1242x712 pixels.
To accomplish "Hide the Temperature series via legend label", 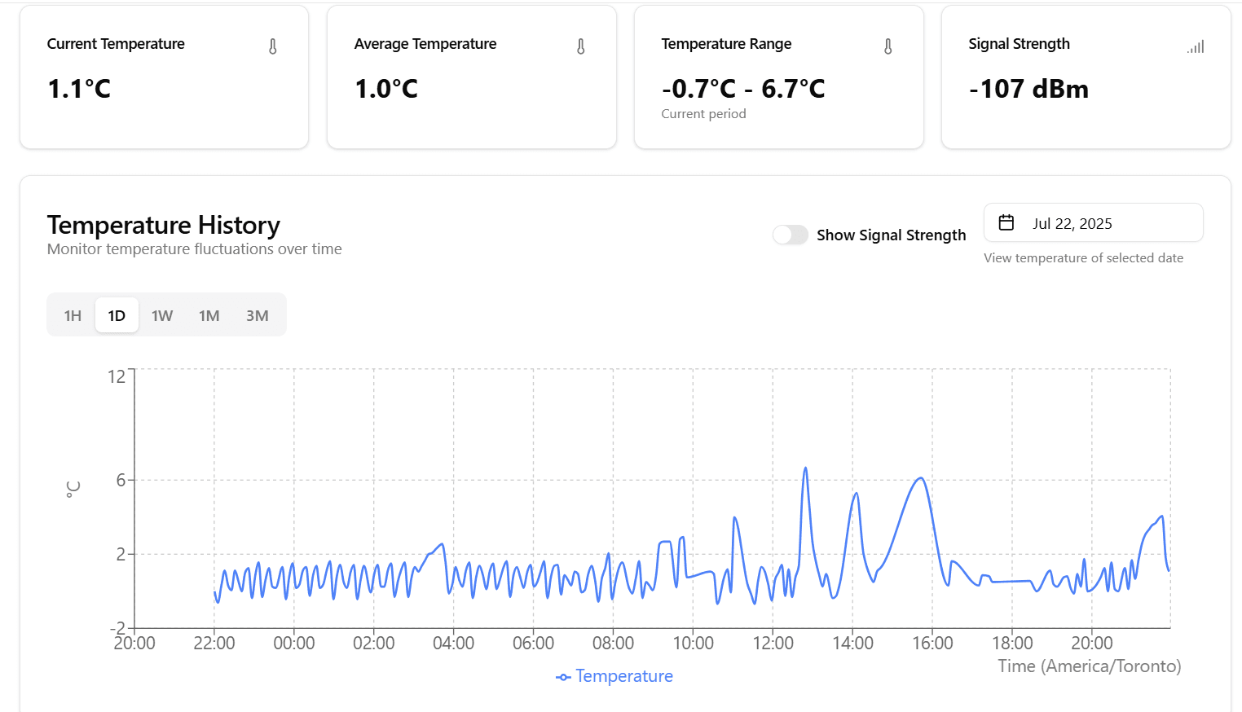I will coord(623,676).
